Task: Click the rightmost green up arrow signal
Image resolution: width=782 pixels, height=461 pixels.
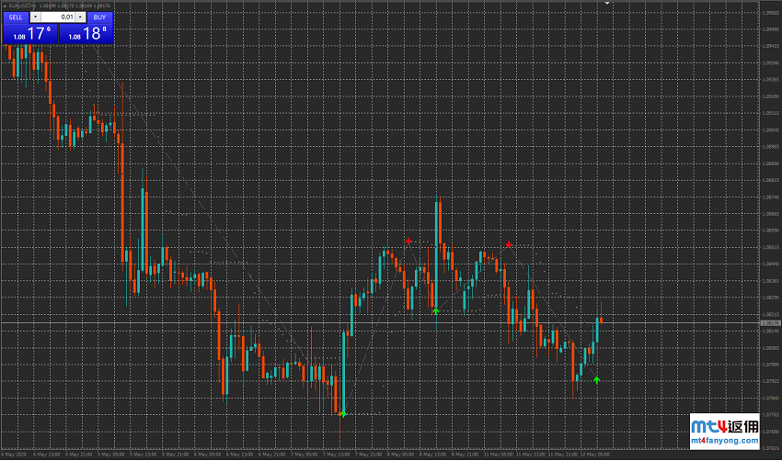Action: point(596,378)
